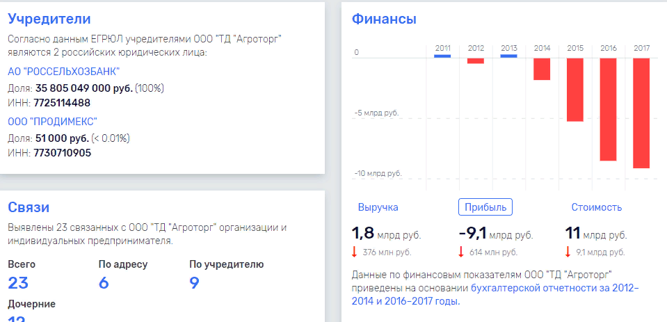Click the profit value -9,1 млрд руб.
The image size is (667, 322).
[496, 234]
